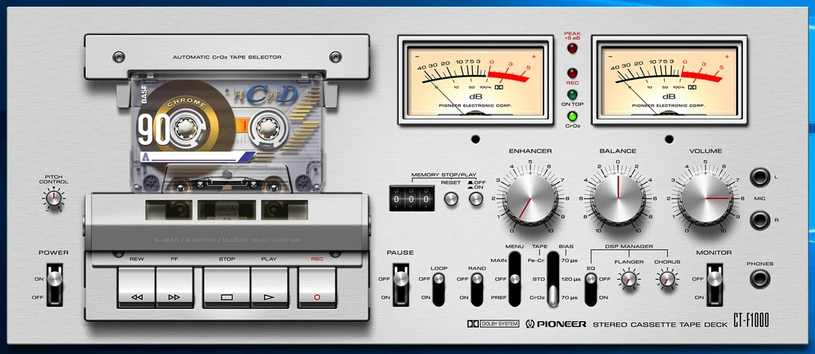Click the '70 µs' label beside Fe-Cr
This screenshot has height=354, width=815.
coord(570,260)
